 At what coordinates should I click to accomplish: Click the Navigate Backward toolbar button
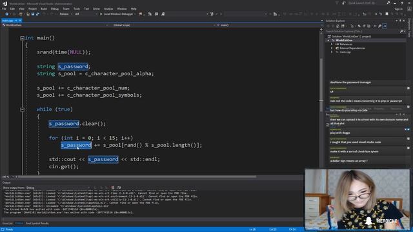(x=7, y=14)
